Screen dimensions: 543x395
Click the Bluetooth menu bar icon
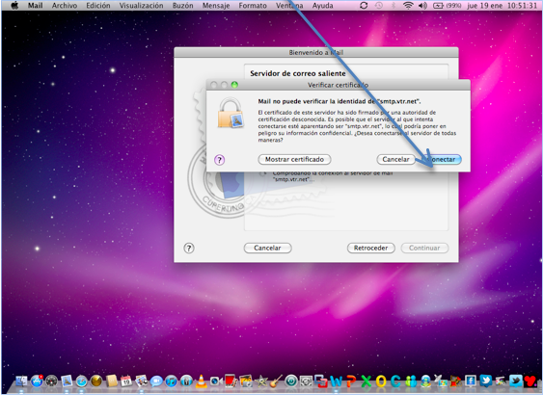click(x=394, y=6)
